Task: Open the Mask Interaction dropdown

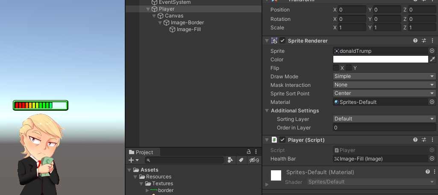Action: tap(384, 85)
